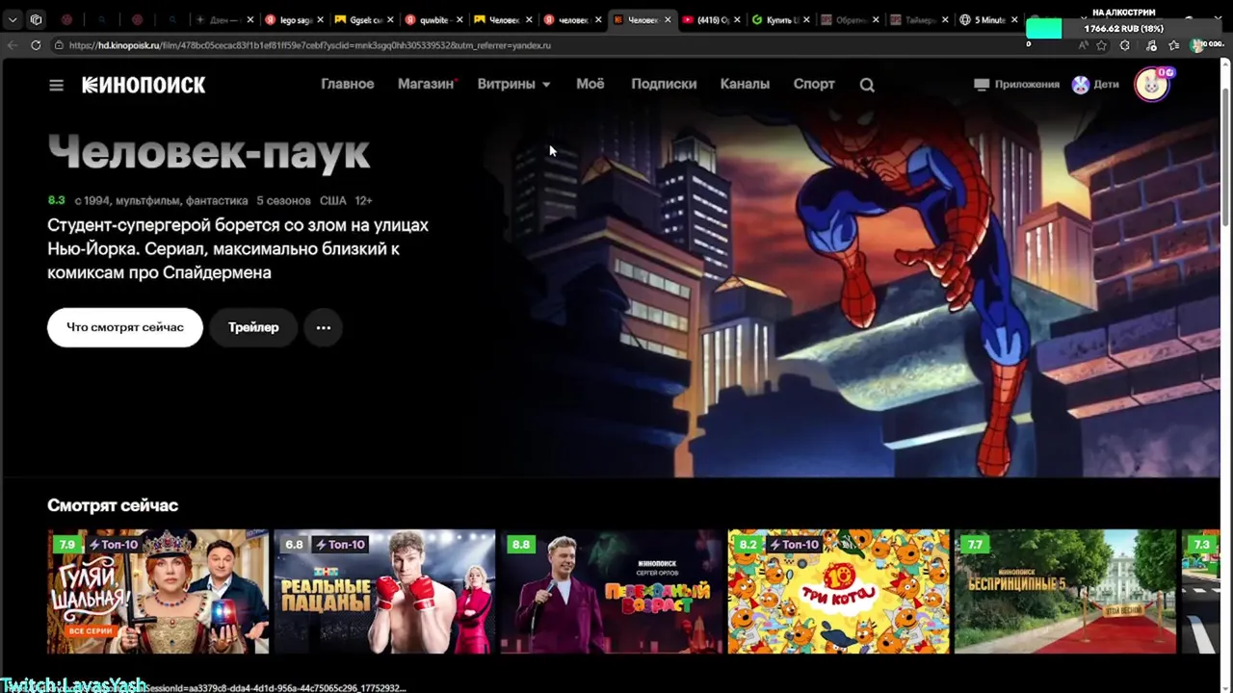Open the browser workspaces icon

(36, 19)
